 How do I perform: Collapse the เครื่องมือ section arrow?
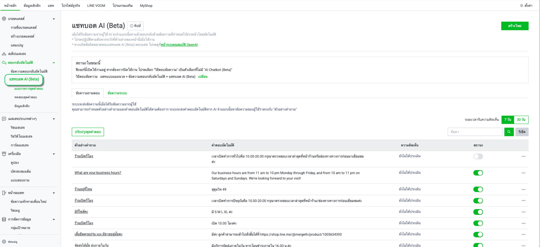coord(54,154)
